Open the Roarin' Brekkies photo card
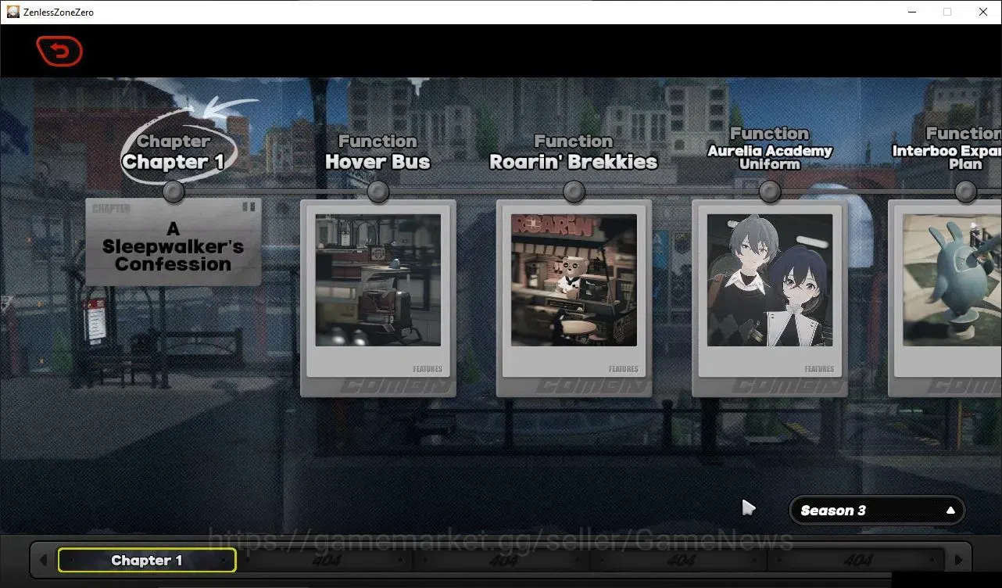1002x588 pixels. pyautogui.click(x=574, y=298)
